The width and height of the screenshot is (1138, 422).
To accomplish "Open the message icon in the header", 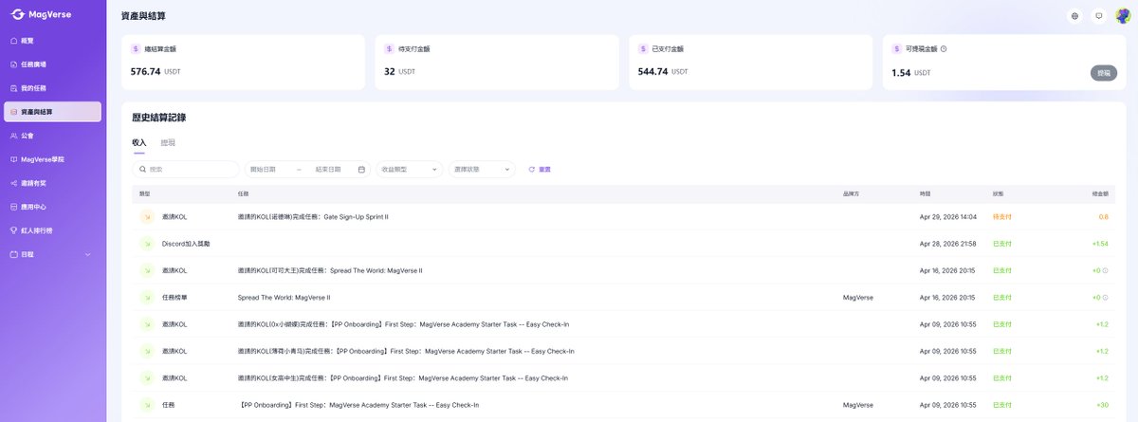I will point(1099,16).
